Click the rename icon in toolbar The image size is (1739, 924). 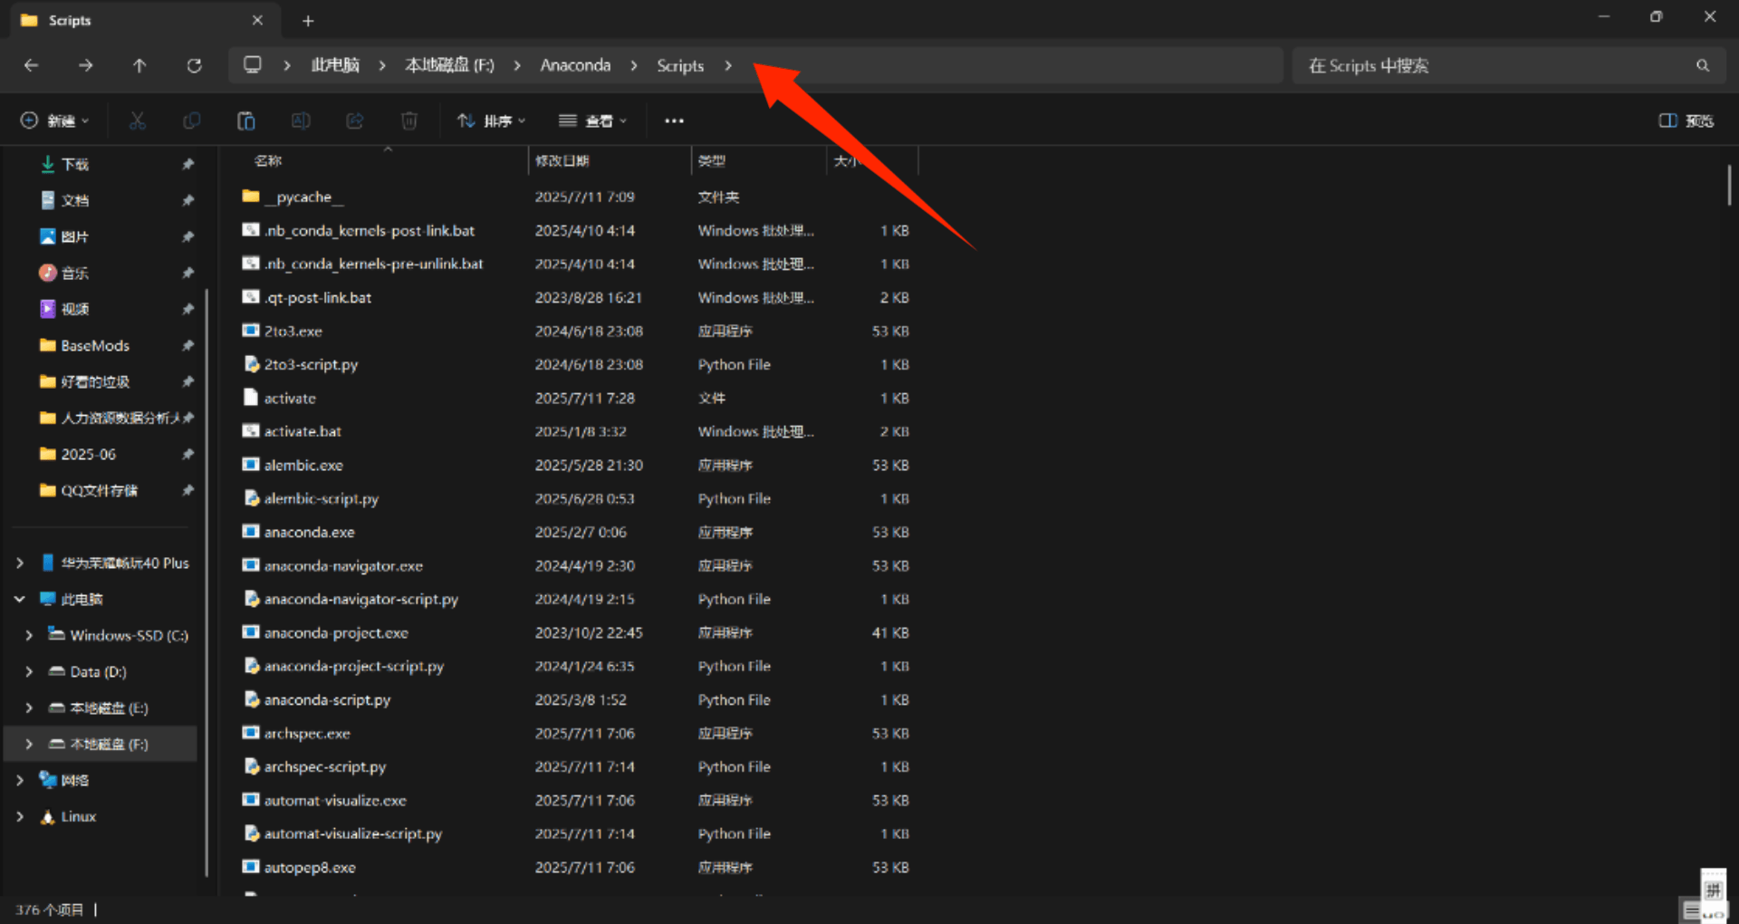(301, 120)
